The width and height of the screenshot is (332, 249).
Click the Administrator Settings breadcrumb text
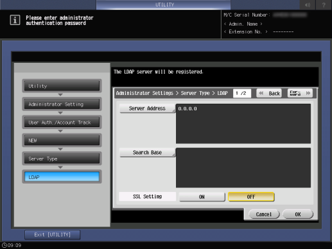tap(144, 93)
